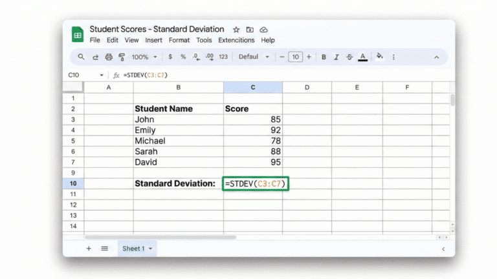Click the select-all corner box
This screenshot has width=497, height=279.
pyautogui.click(x=73, y=87)
